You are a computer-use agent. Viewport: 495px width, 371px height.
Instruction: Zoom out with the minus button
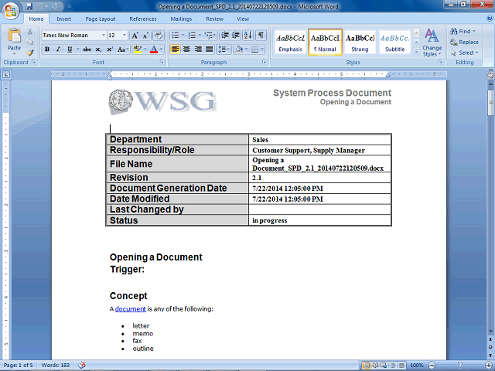[432, 366]
